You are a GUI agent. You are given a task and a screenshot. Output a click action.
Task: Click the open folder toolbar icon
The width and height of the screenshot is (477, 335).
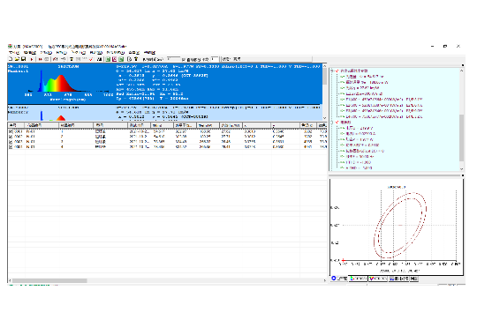17,59
